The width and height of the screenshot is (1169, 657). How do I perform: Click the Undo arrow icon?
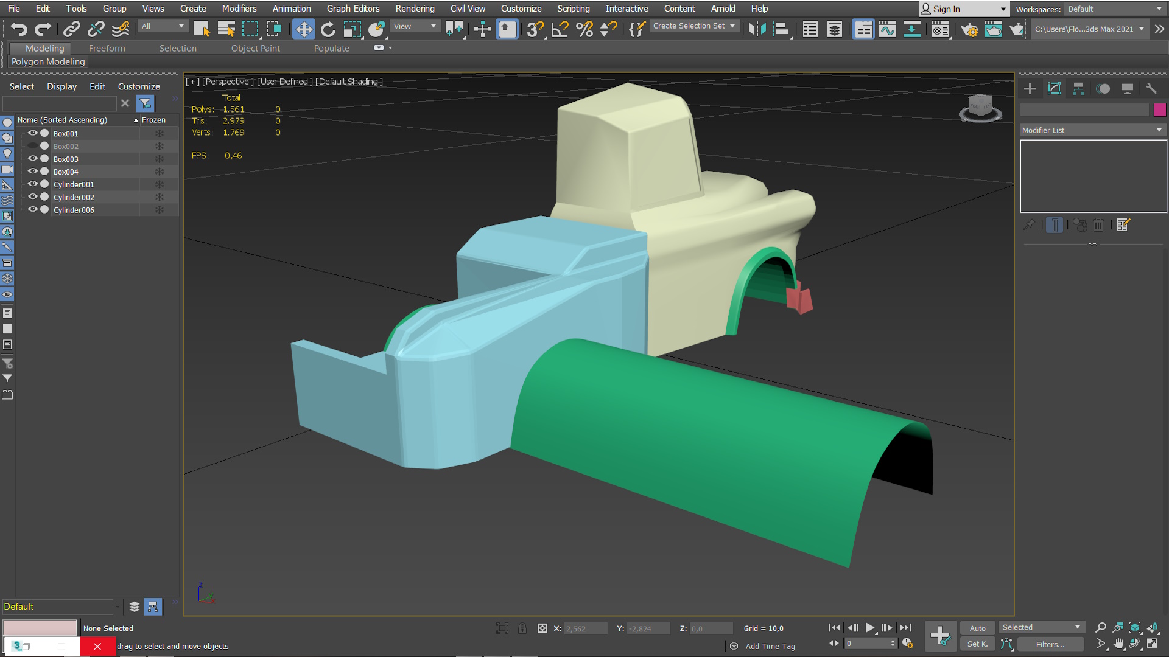tap(19, 29)
